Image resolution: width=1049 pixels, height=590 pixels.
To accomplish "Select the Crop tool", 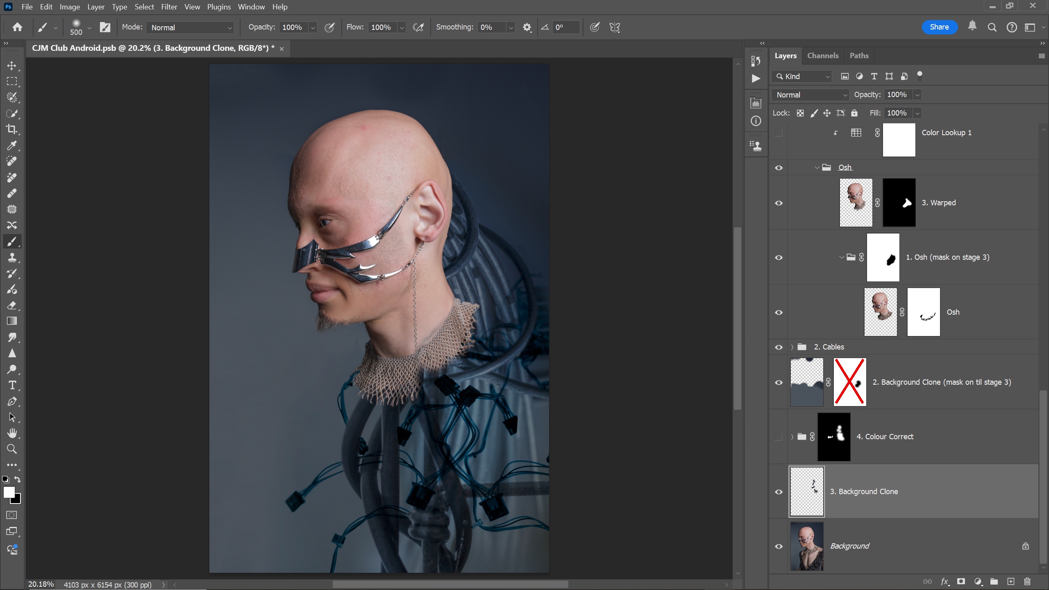I will pos(11,129).
